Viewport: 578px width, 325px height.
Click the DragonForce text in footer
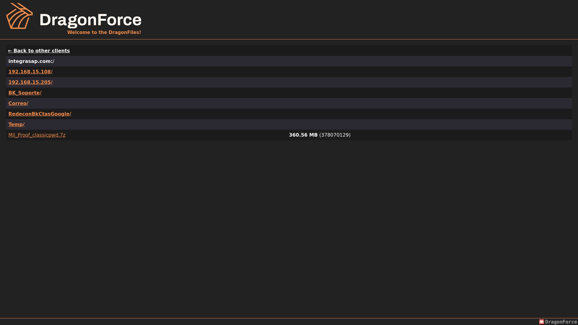(561, 322)
